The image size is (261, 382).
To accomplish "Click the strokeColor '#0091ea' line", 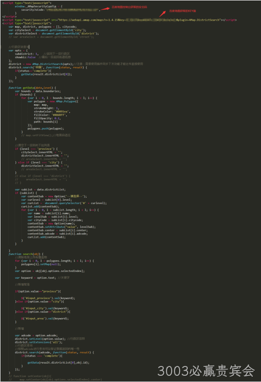I will click(x=52, y=112).
